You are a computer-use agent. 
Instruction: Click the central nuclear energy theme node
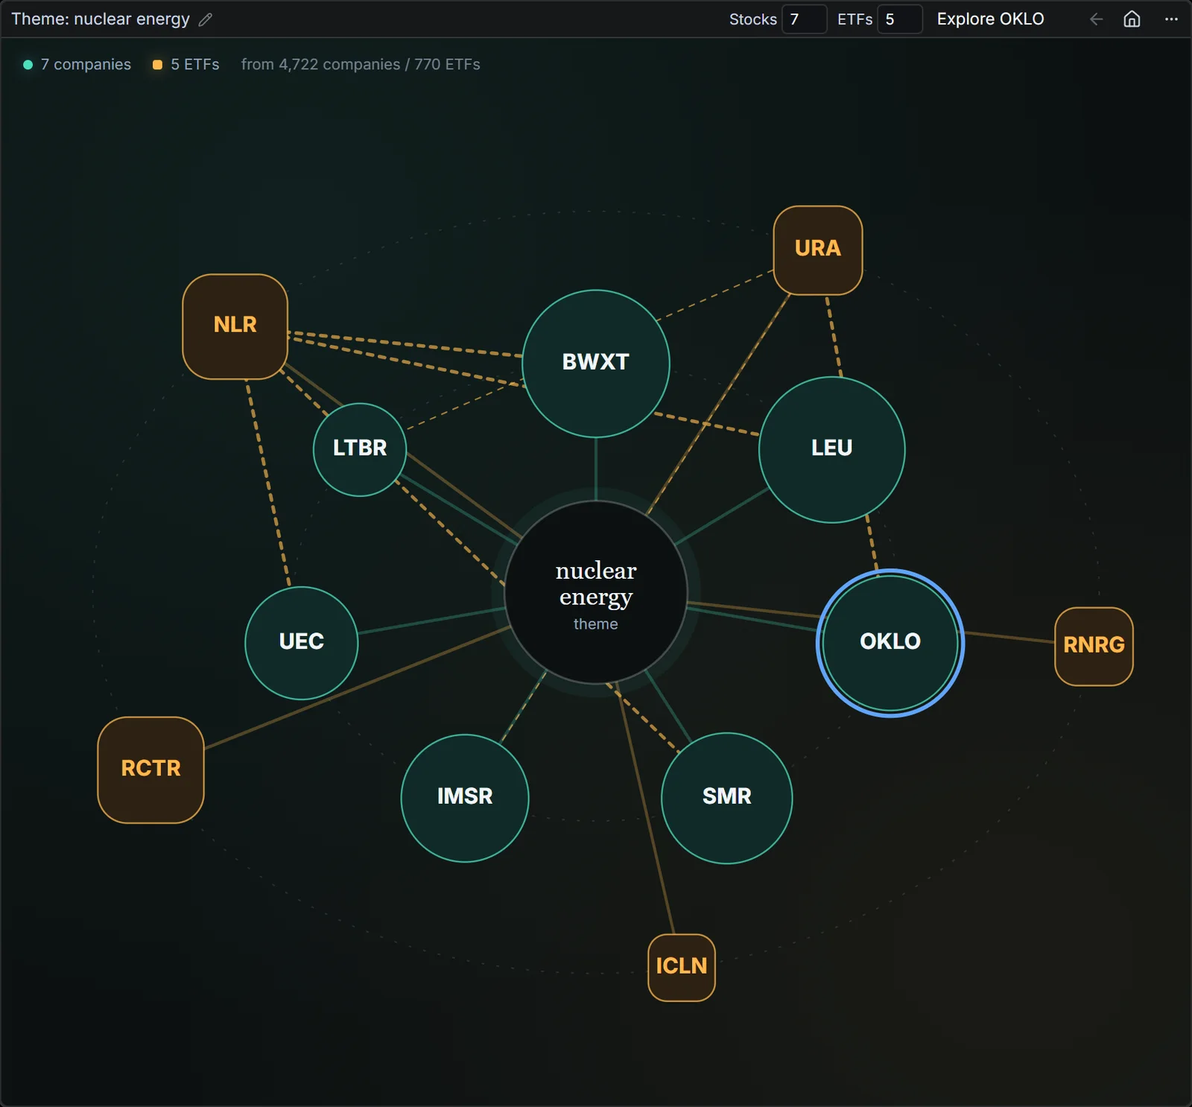(x=596, y=592)
